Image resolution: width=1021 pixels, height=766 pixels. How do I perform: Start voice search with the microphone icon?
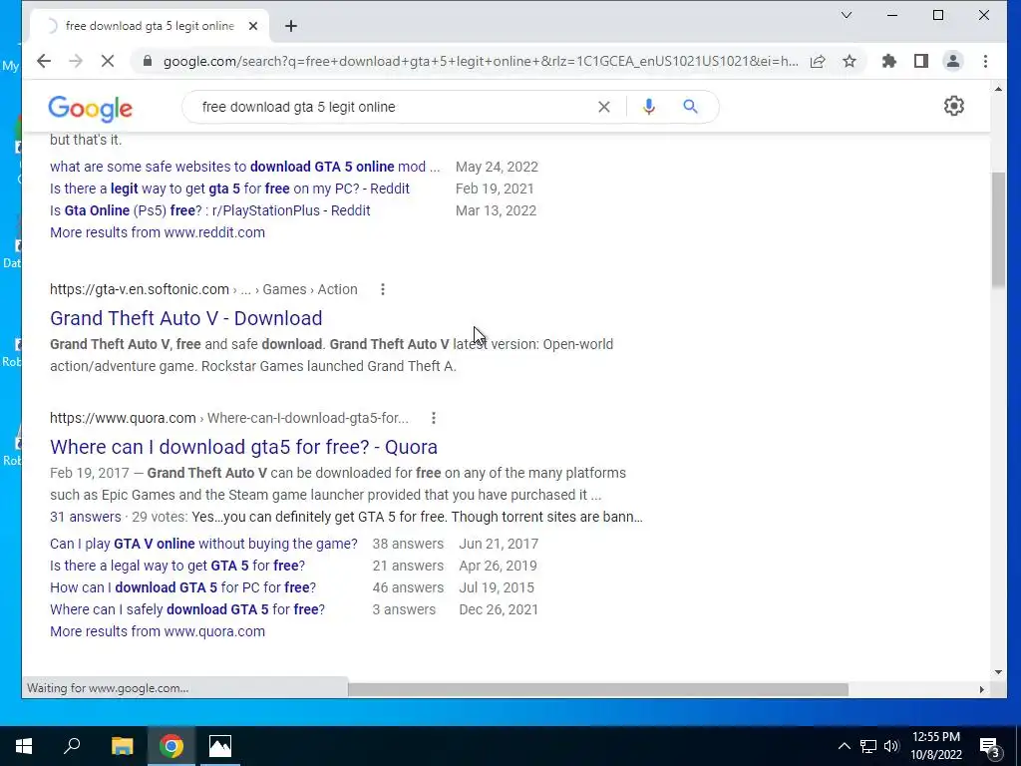pyautogui.click(x=648, y=107)
